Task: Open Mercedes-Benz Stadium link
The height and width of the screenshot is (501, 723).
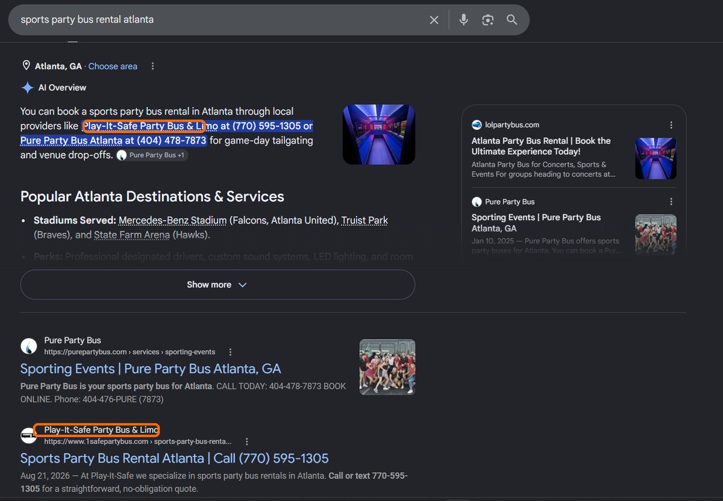Action: [x=172, y=220]
